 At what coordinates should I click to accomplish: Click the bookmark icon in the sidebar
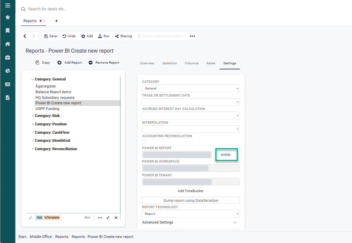click(8, 31)
